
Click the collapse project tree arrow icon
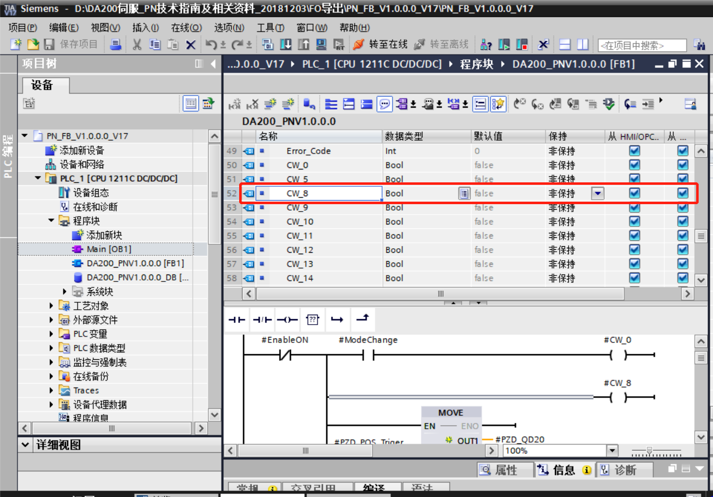[213, 63]
